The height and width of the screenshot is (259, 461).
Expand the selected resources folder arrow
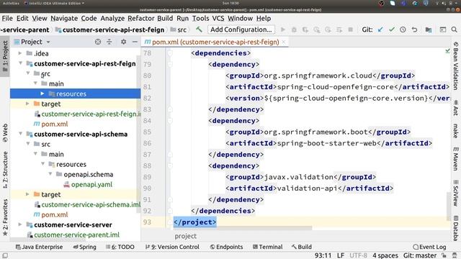point(42,94)
